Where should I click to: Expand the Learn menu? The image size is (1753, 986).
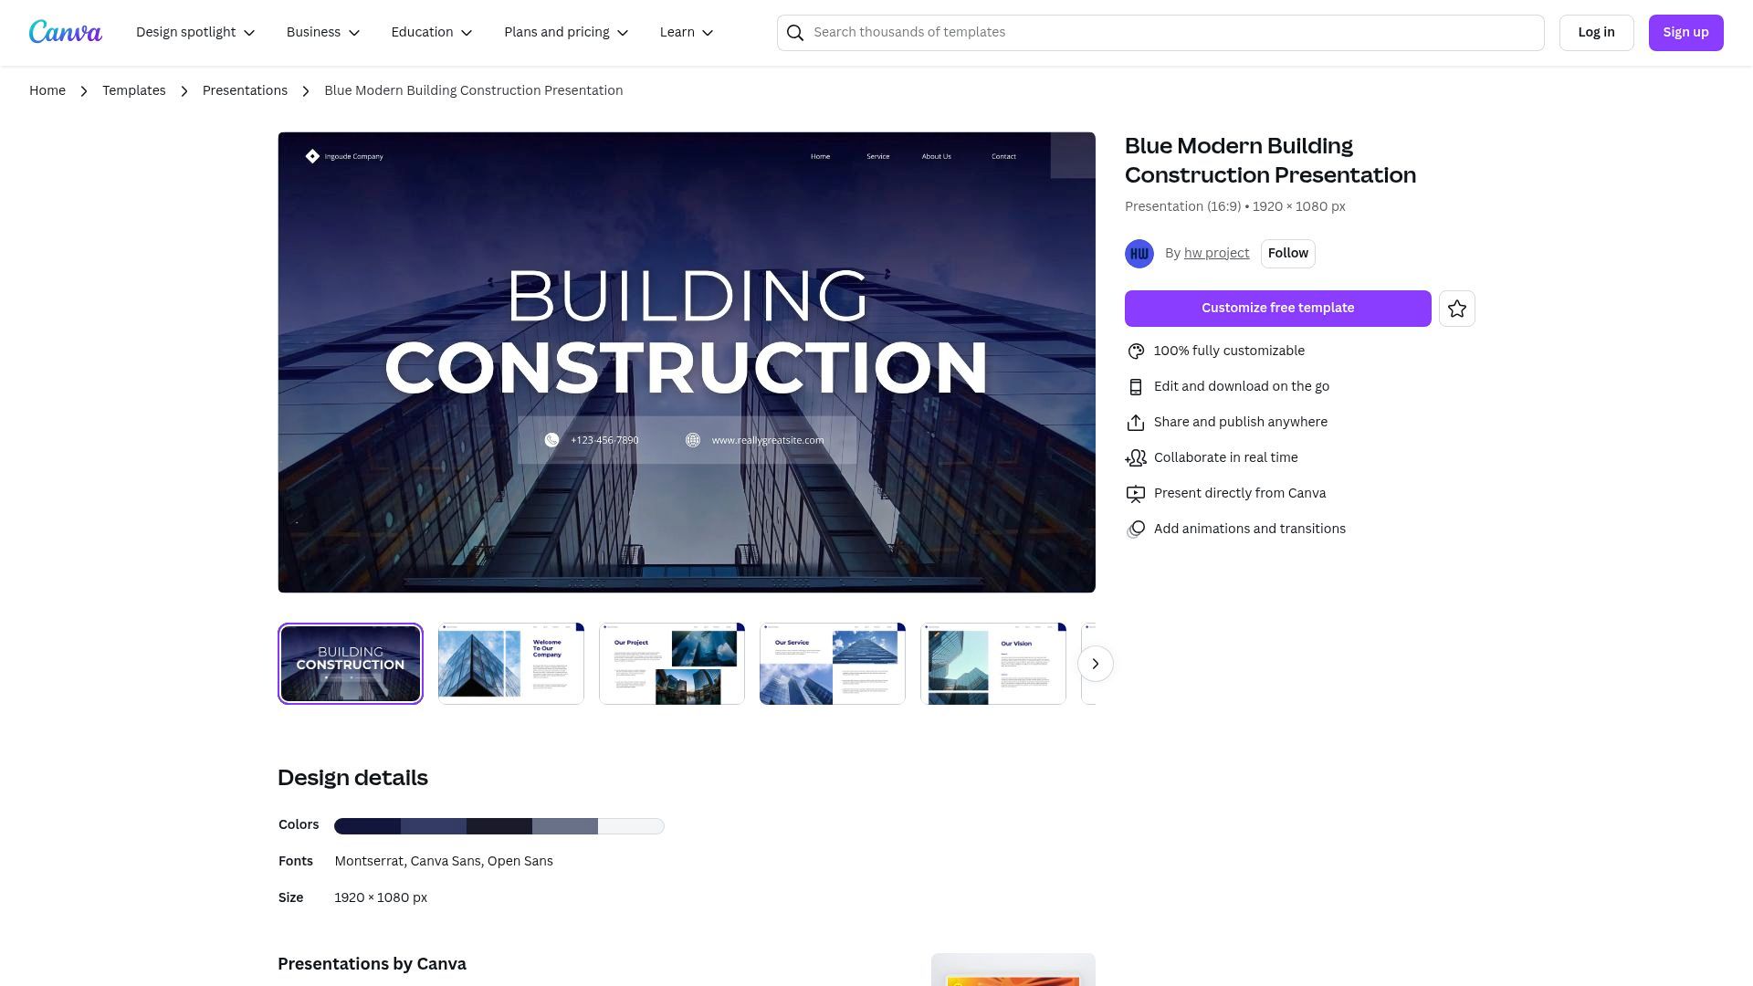pos(687,32)
